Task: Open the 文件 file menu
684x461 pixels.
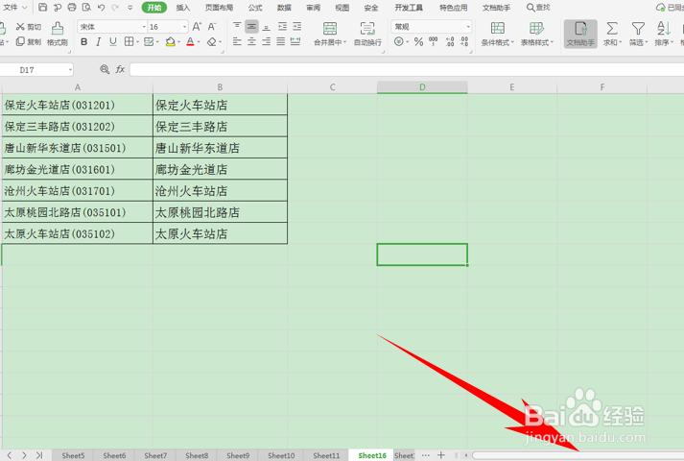Action: 15,8
